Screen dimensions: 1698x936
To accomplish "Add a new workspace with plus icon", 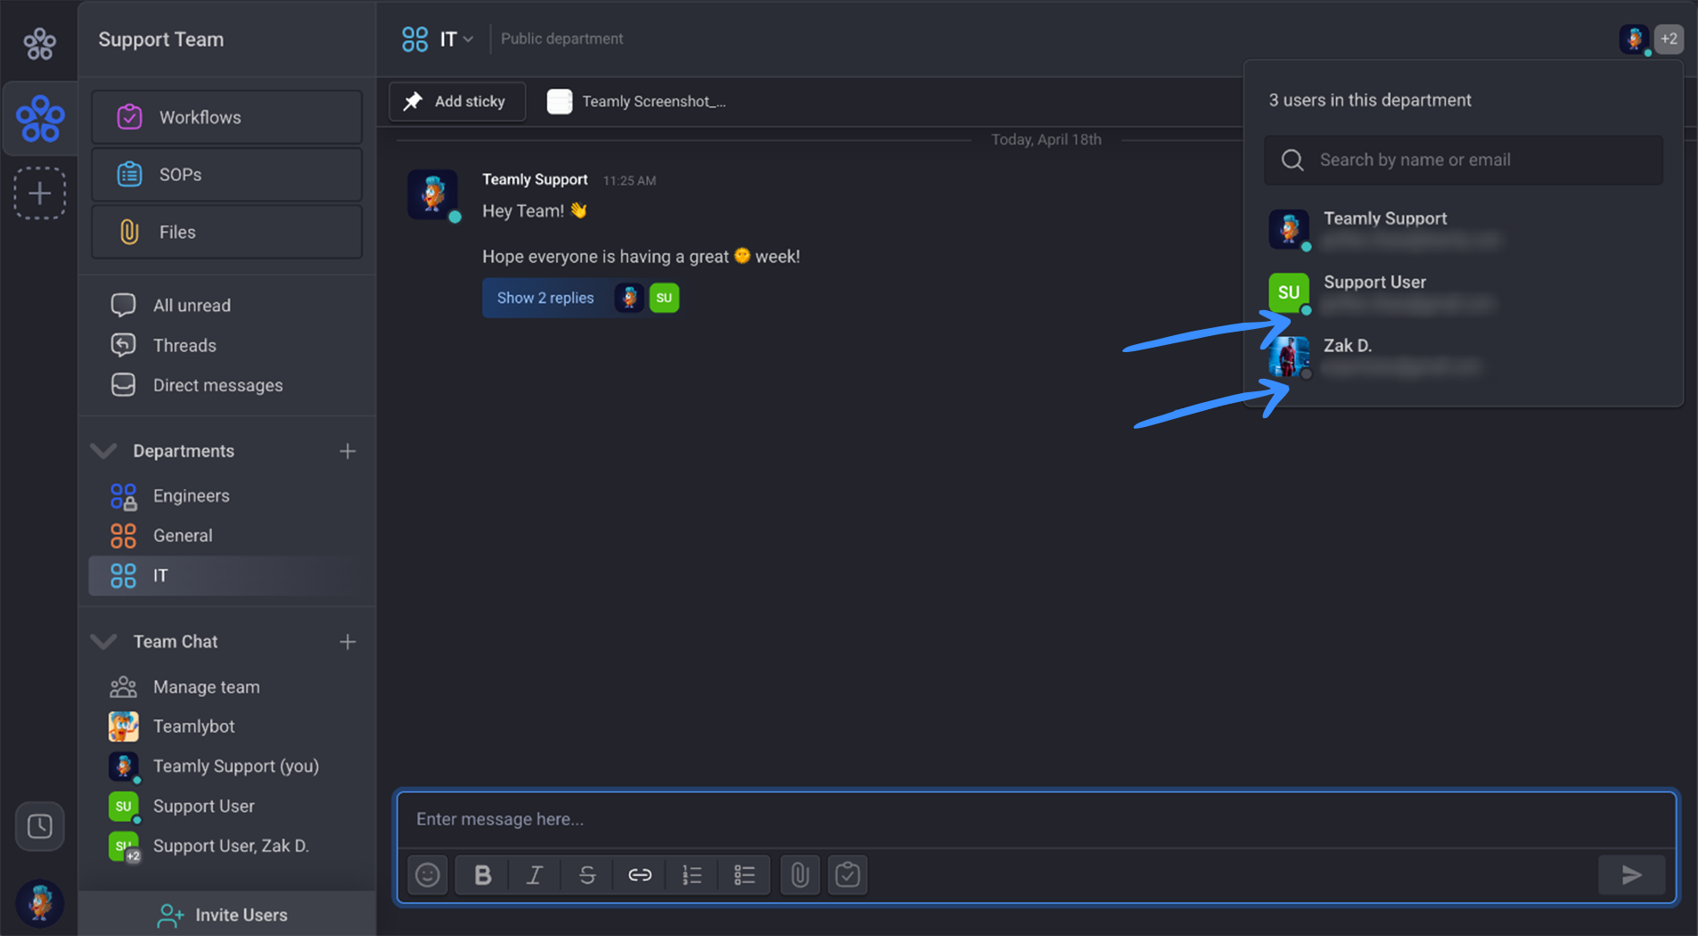I will pyautogui.click(x=40, y=193).
